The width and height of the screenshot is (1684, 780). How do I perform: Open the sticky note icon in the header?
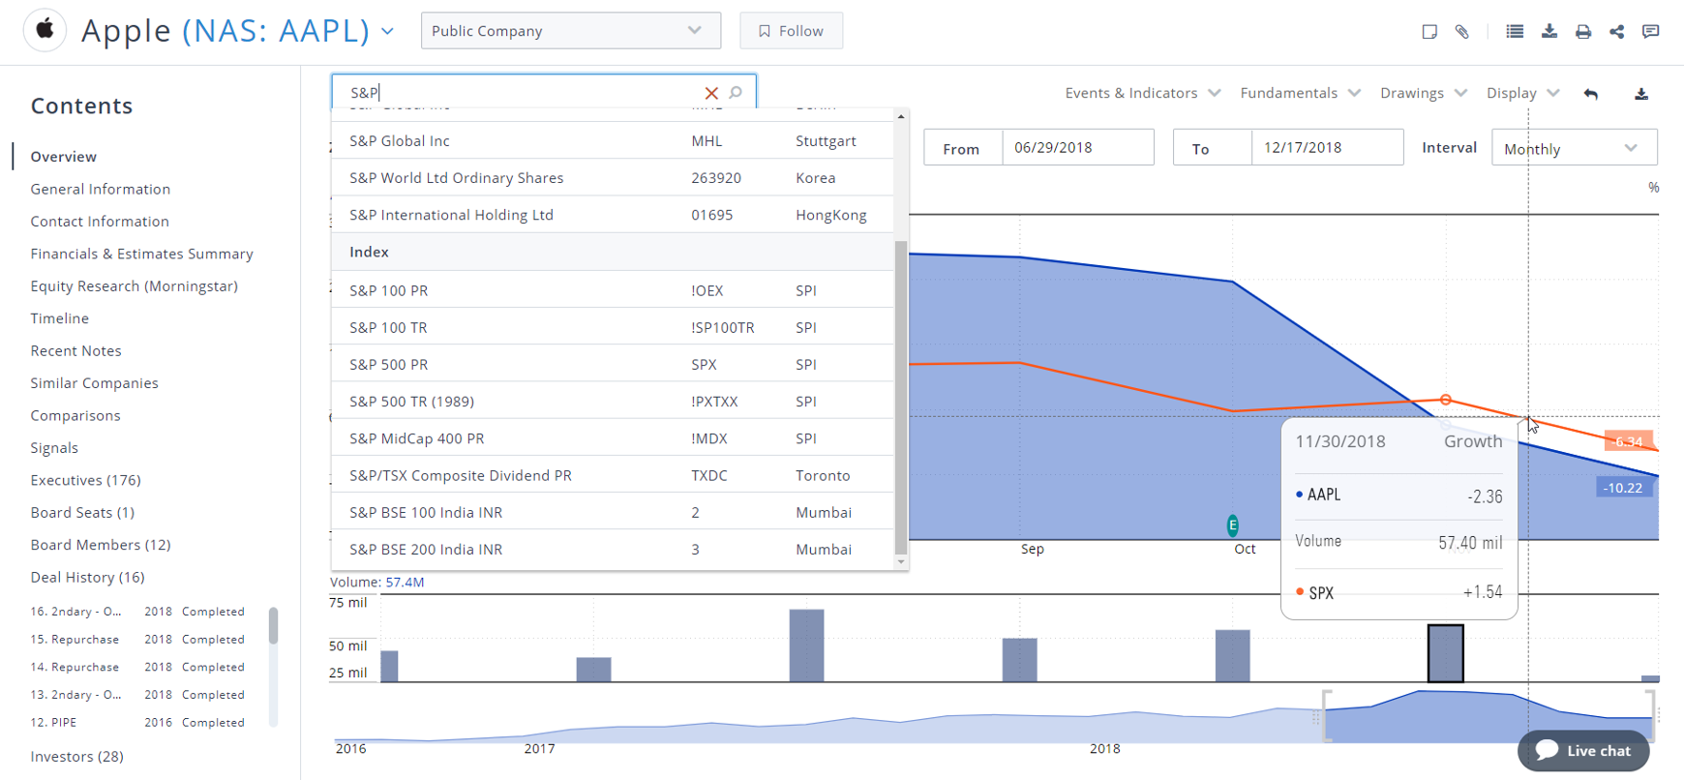coord(1429,32)
